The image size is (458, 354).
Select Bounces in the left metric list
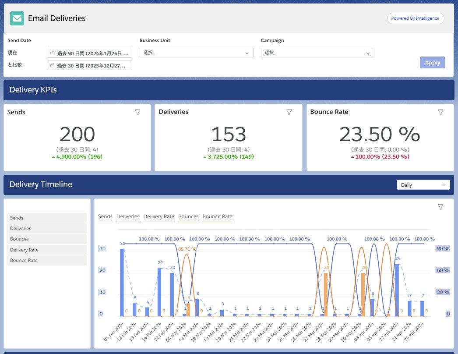[x=47, y=239]
